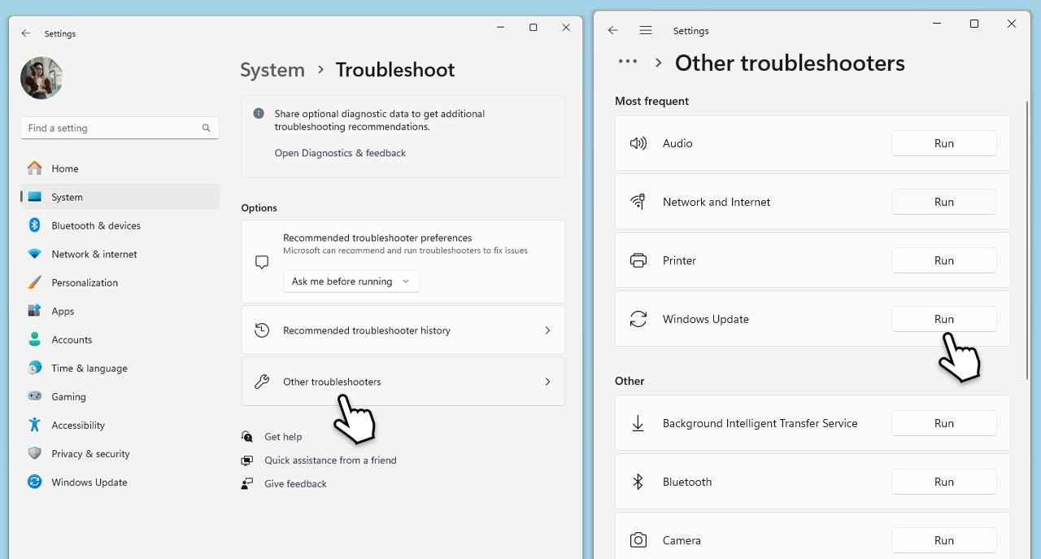1041x559 pixels.
Task: Click the System breadcrumb link
Action: tap(272, 70)
